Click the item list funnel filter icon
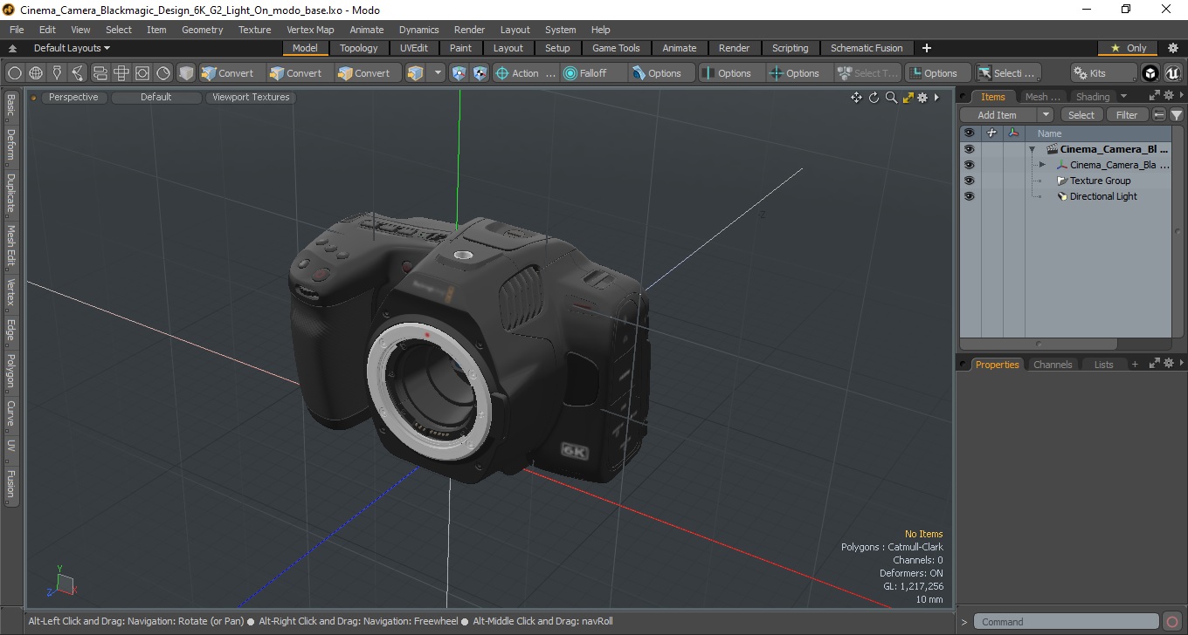Image resolution: width=1188 pixels, height=635 pixels. 1177,115
